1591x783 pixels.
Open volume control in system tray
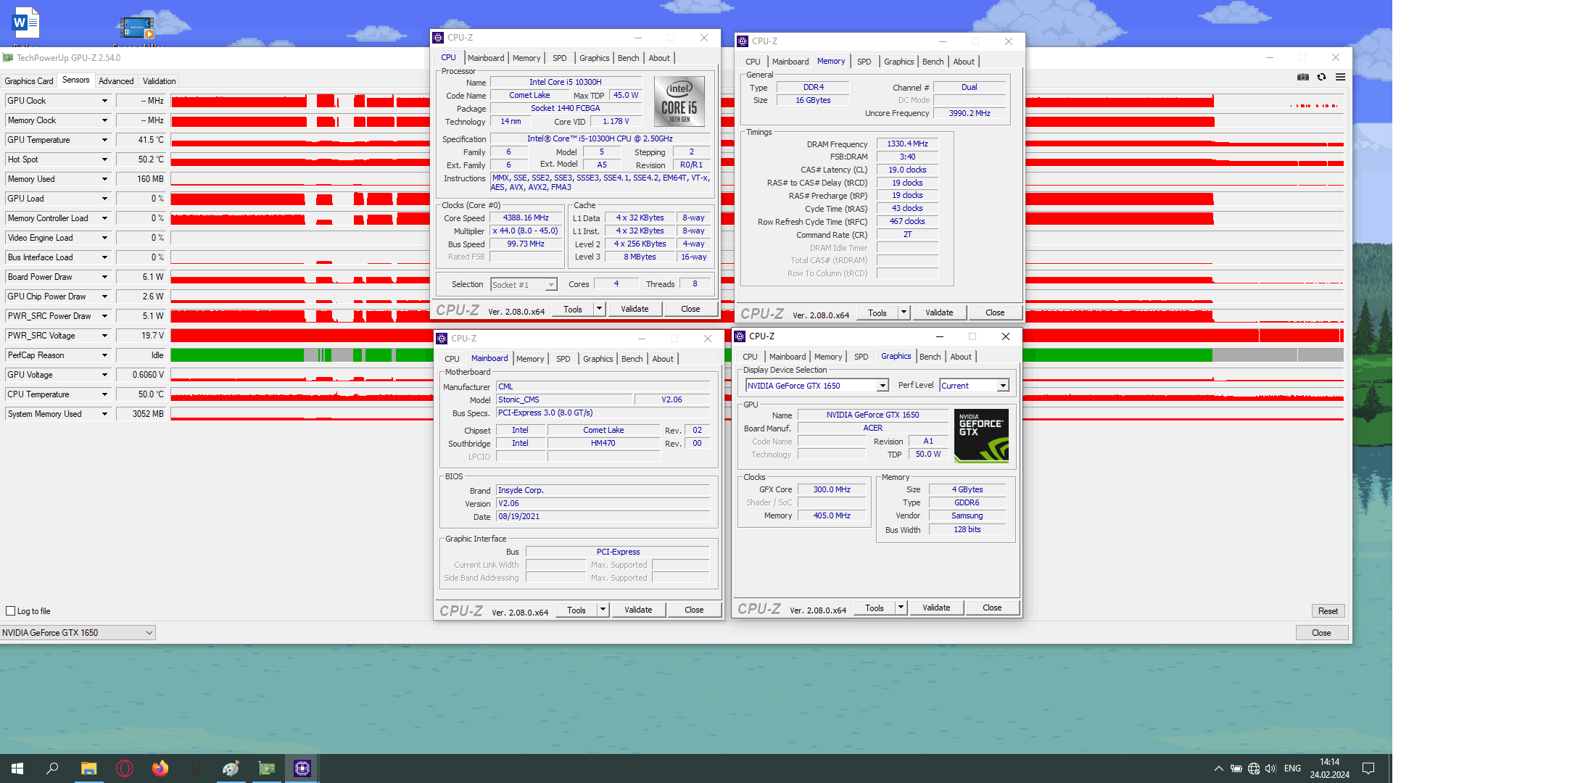pos(1270,768)
